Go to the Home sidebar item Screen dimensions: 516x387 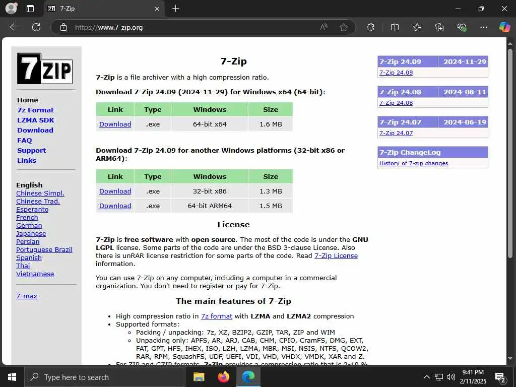coord(28,100)
